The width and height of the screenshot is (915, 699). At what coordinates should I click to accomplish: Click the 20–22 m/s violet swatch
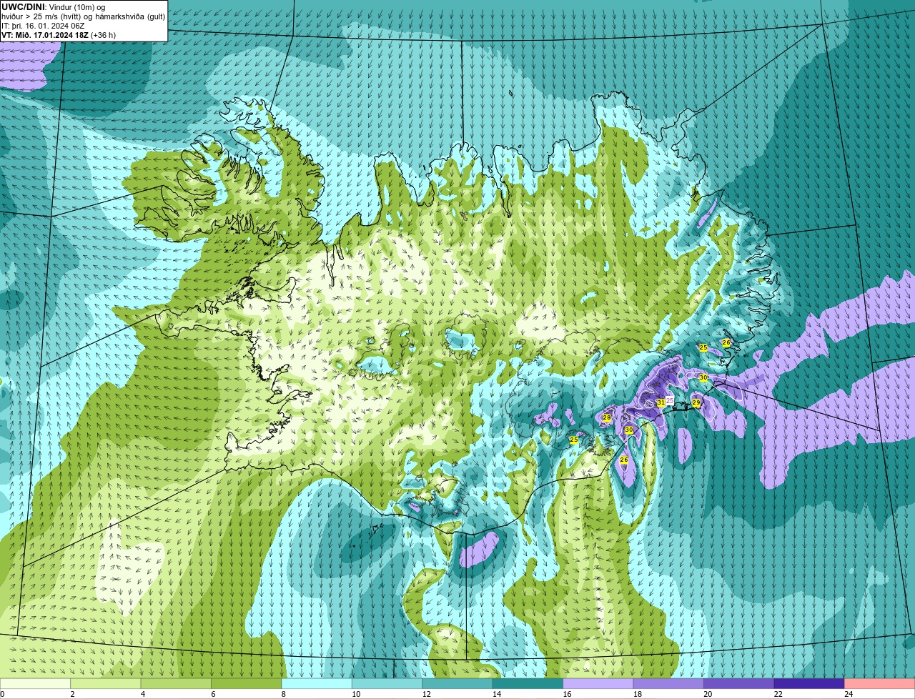[x=740, y=683]
